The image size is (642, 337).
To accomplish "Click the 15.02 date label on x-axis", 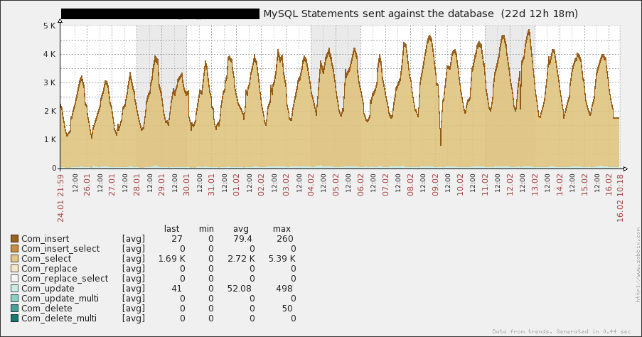I will [x=584, y=185].
